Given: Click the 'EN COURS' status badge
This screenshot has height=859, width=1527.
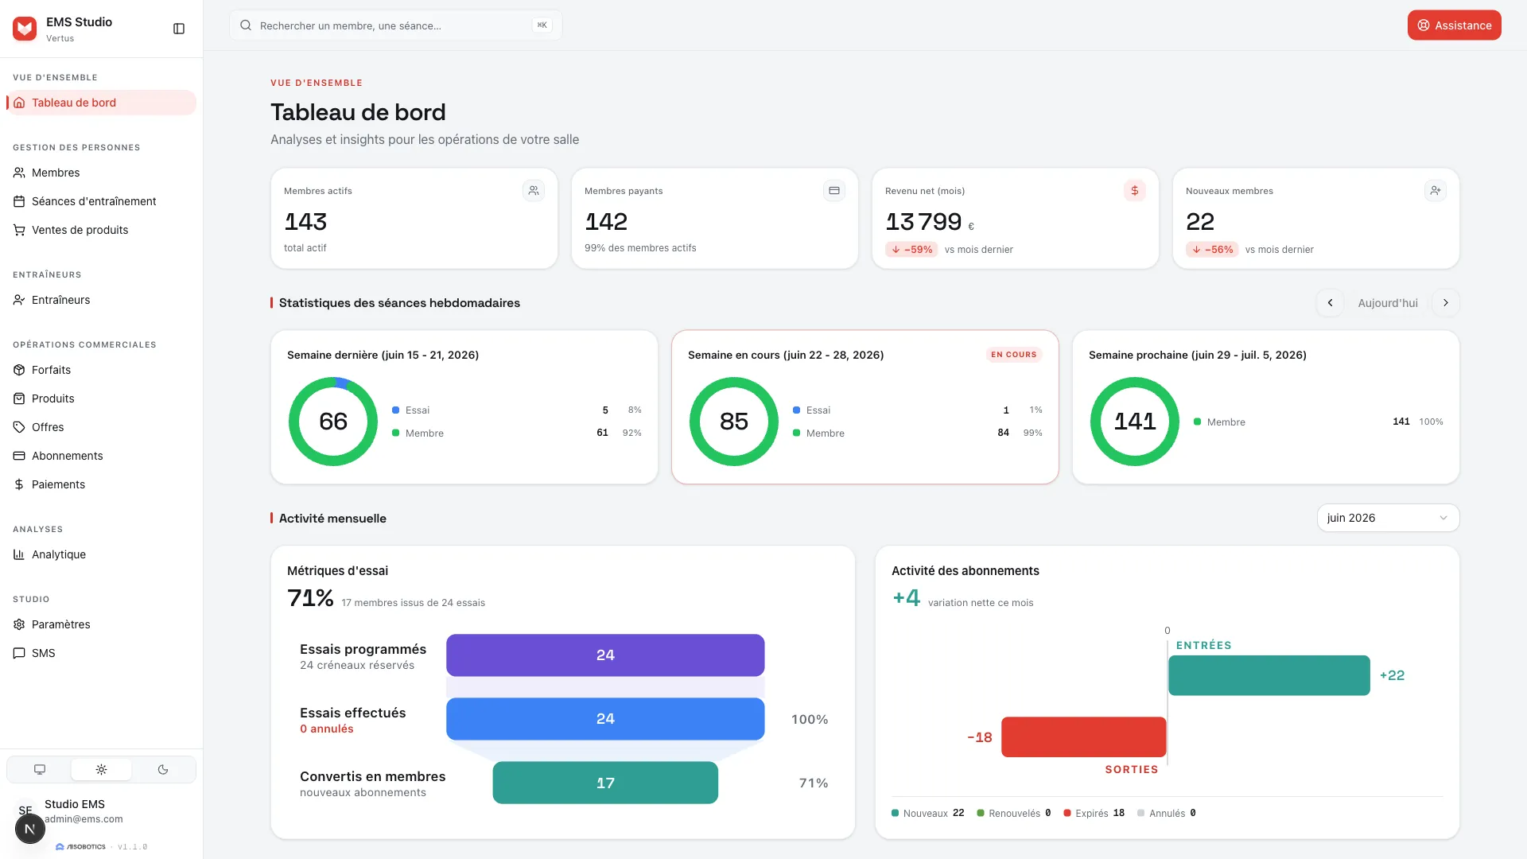Looking at the screenshot, I should click(1014, 355).
